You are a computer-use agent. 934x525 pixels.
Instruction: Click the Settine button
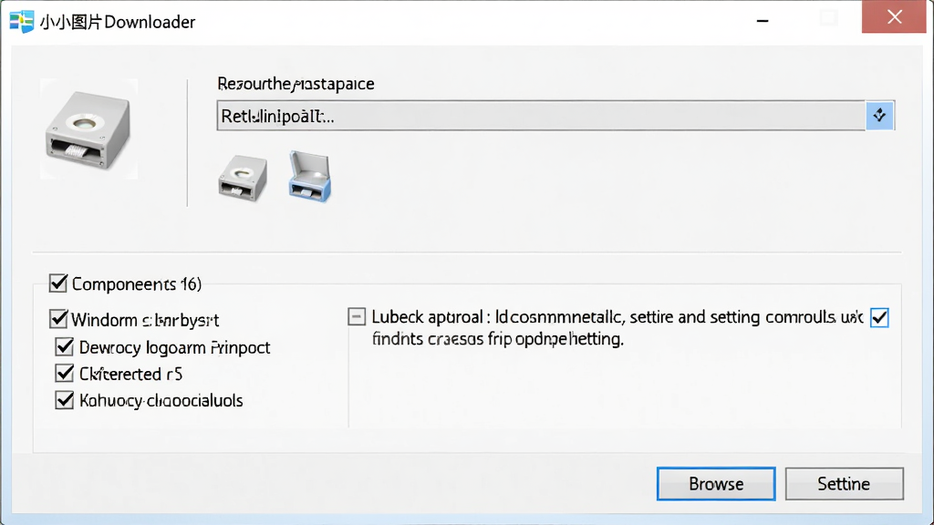coord(844,483)
